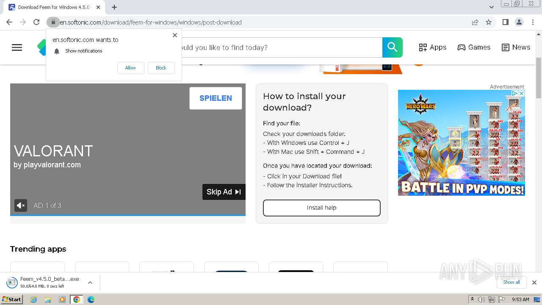Viewport: 542px width, 305px height.
Task: Open Chrome side panel icon
Action: point(505,22)
